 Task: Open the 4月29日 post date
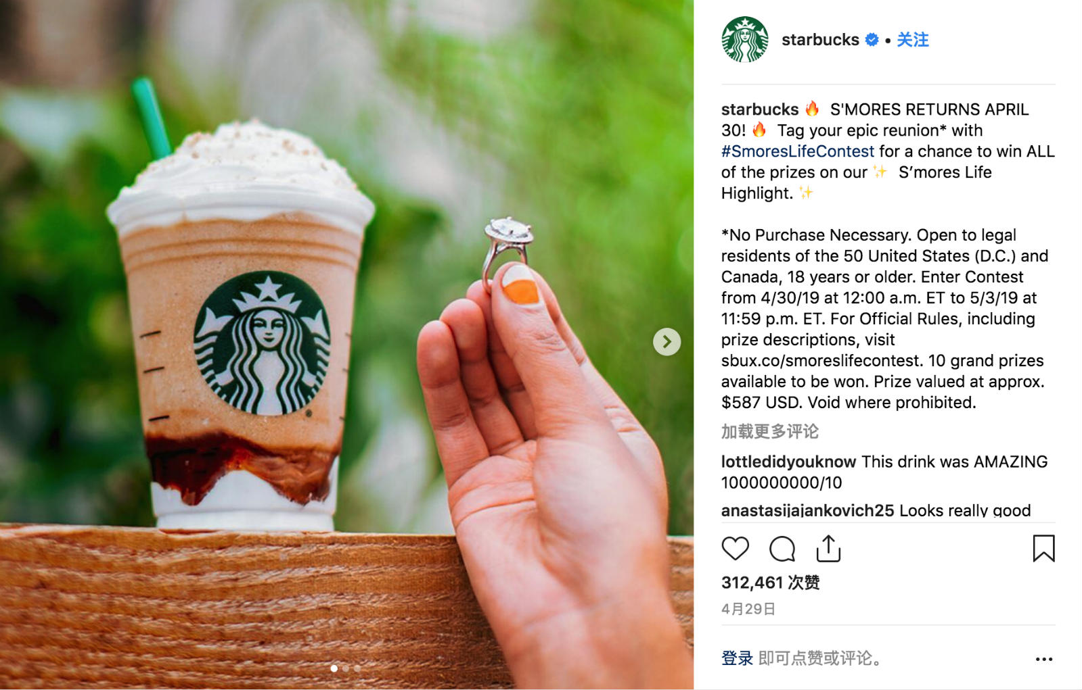pos(748,609)
